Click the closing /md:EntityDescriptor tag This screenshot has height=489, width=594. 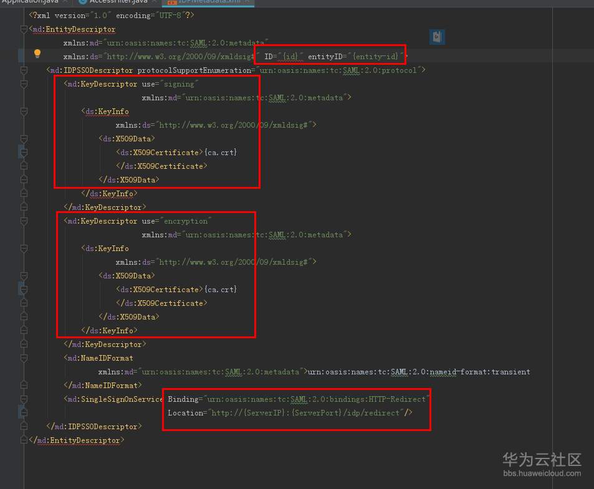77,440
